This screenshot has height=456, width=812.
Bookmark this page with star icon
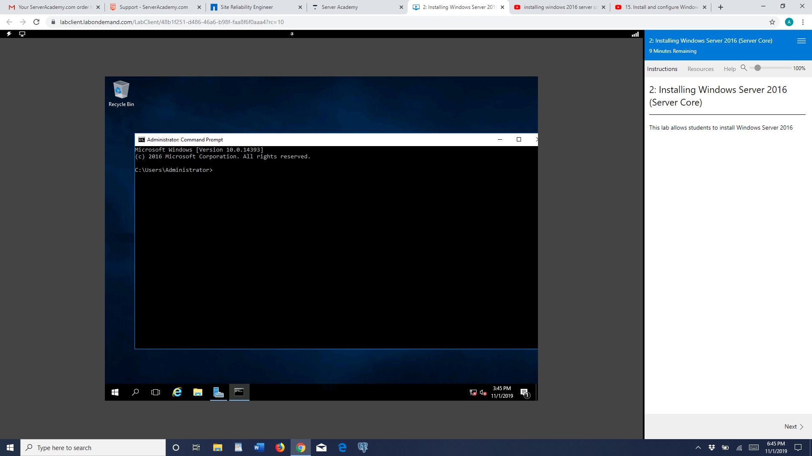click(772, 22)
